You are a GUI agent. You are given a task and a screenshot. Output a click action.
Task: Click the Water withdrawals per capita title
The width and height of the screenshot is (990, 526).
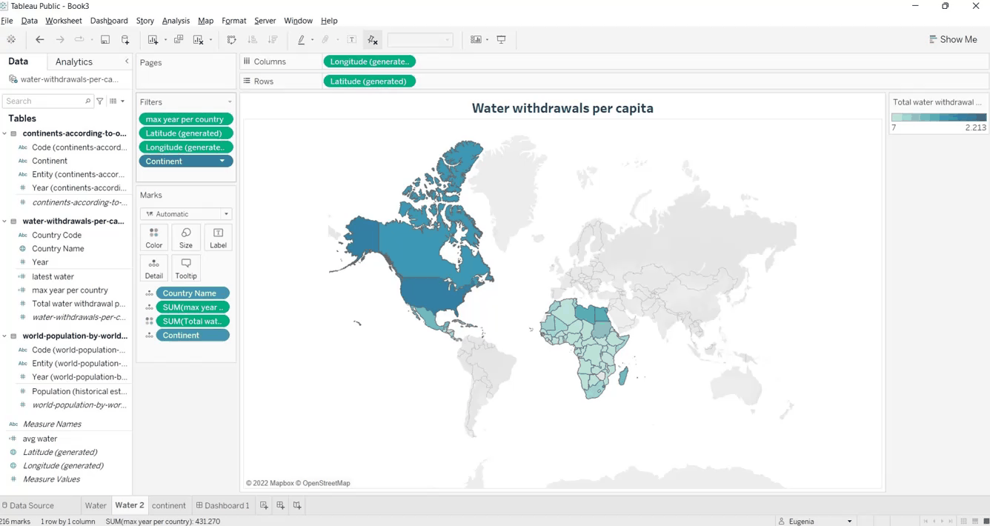[x=562, y=108]
